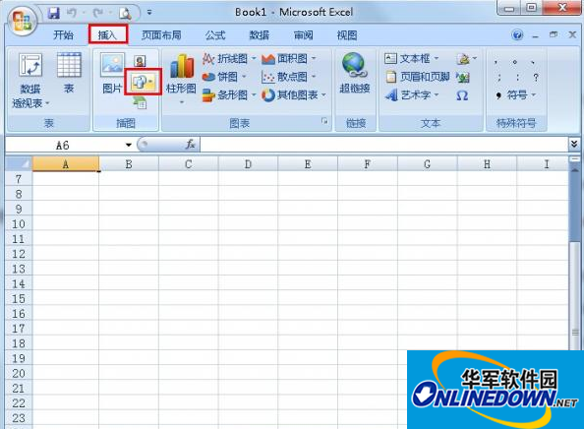Expand the 散点图 dropdown arrow
Viewport: 584px width, 429px height.
pos(314,77)
